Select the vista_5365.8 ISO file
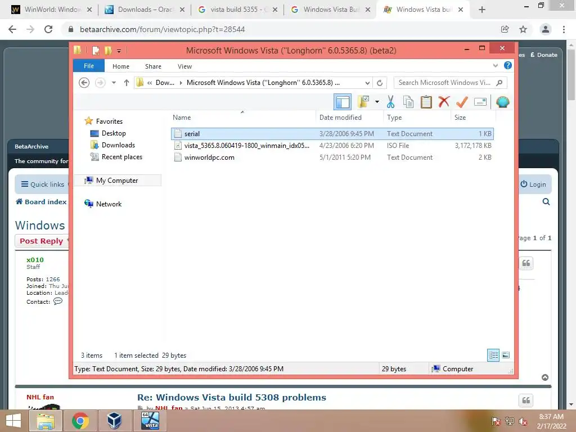Screen dimensions: 576x432 332,146
